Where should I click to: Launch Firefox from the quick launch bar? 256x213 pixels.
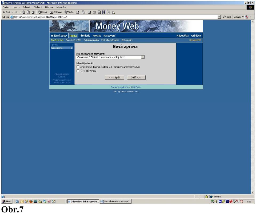[x=31, y=202]
